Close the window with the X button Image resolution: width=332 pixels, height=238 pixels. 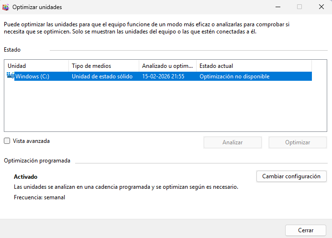tap(321, 7)
